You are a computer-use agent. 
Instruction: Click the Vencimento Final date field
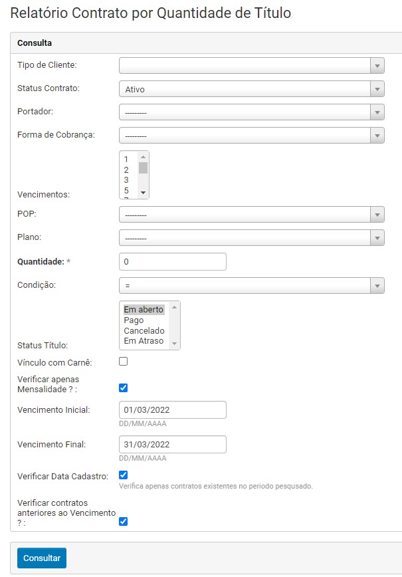coord(172,444)
